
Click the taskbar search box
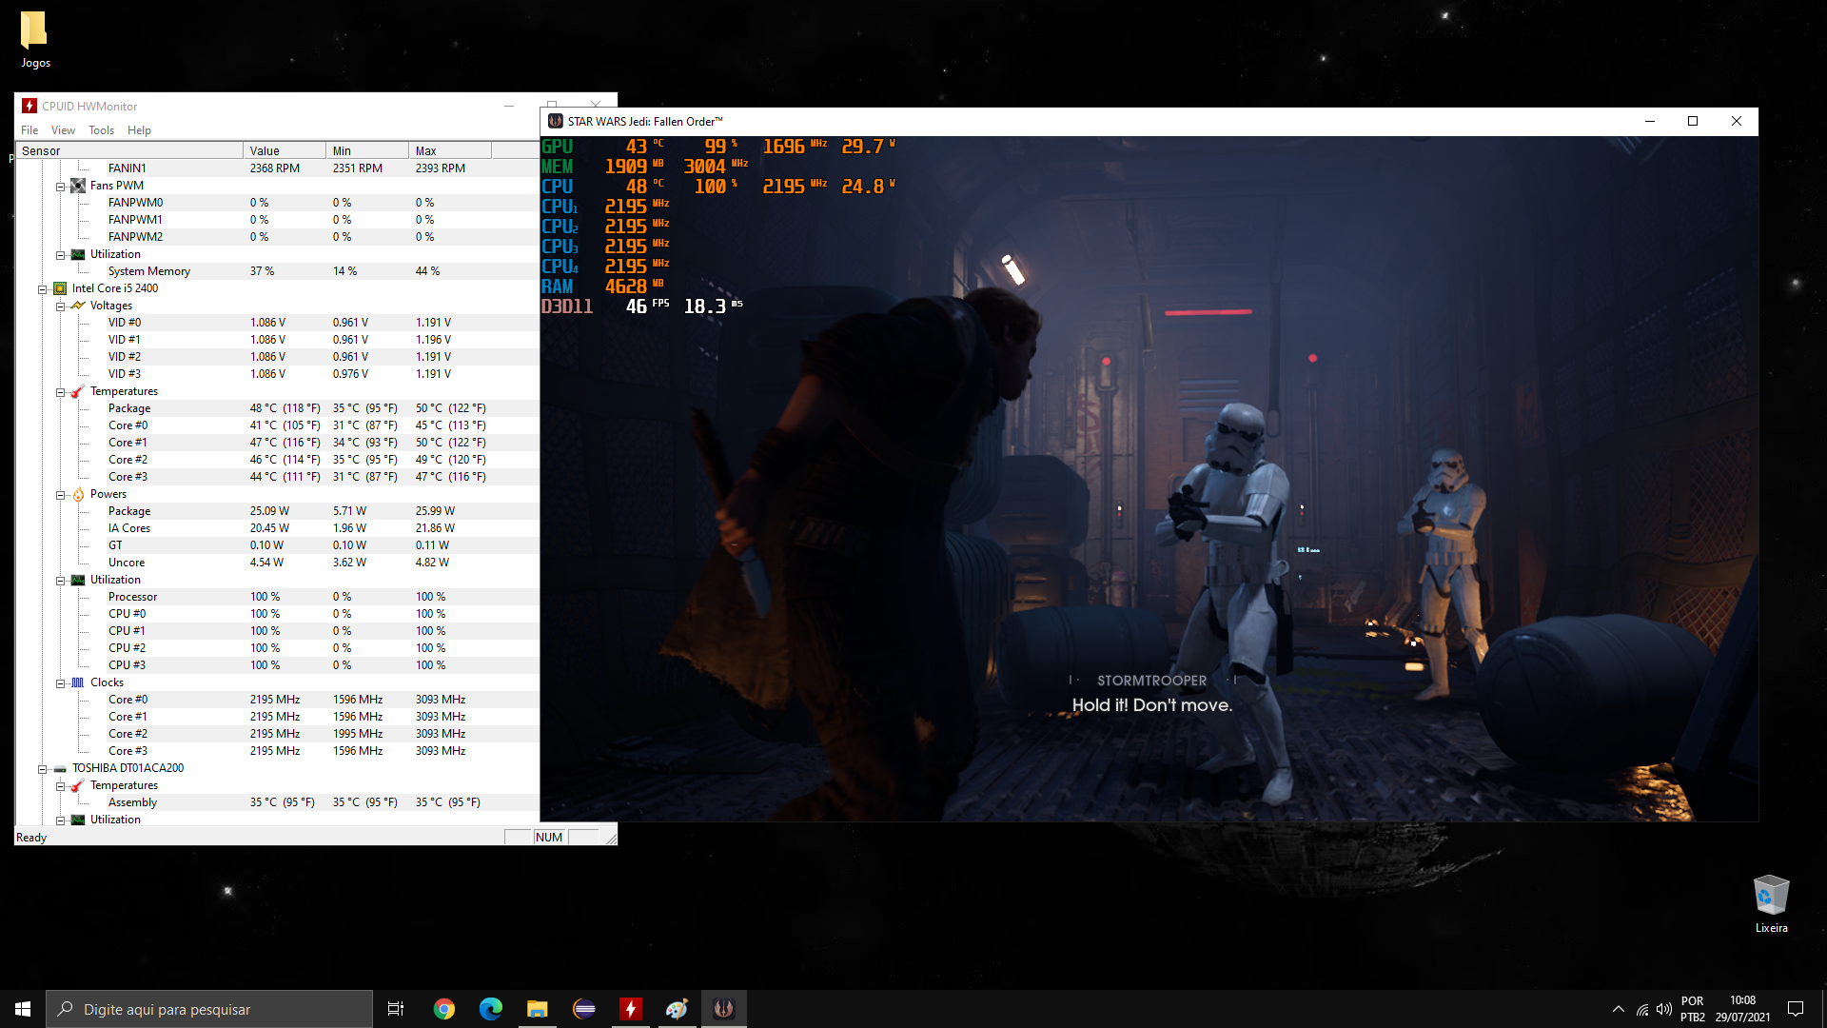coord(209,1009)
